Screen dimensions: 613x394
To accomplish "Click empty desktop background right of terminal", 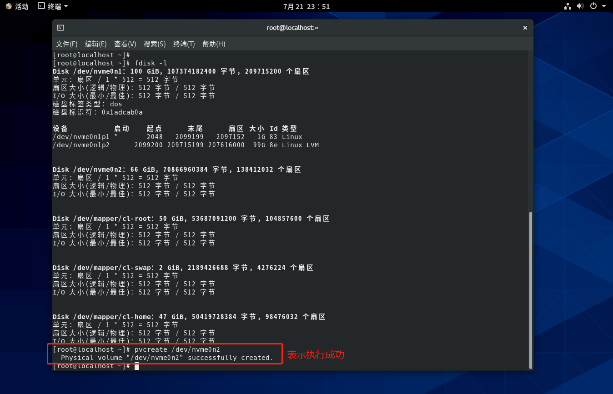I will coord(573,204).
